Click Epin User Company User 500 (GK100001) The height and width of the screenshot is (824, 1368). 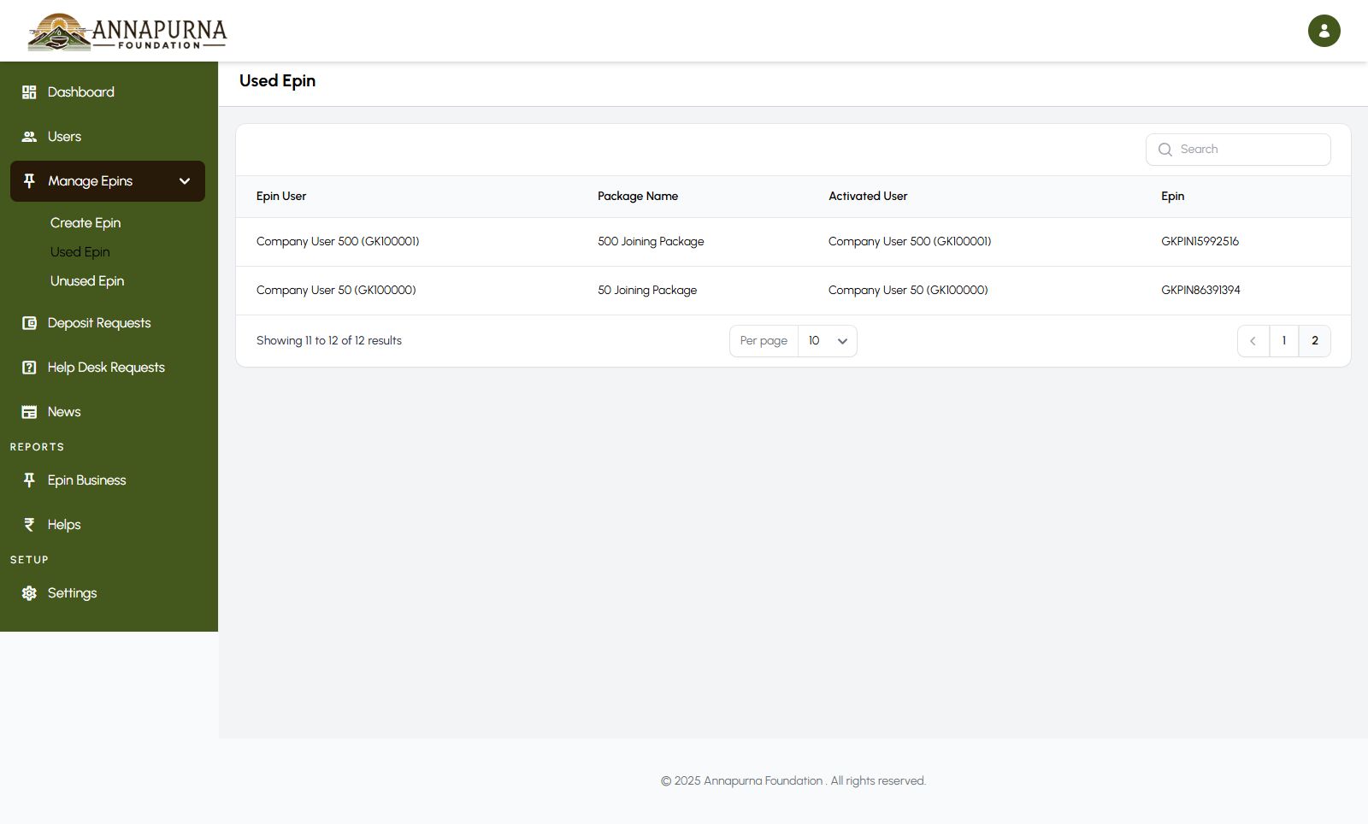pos(338,242)
